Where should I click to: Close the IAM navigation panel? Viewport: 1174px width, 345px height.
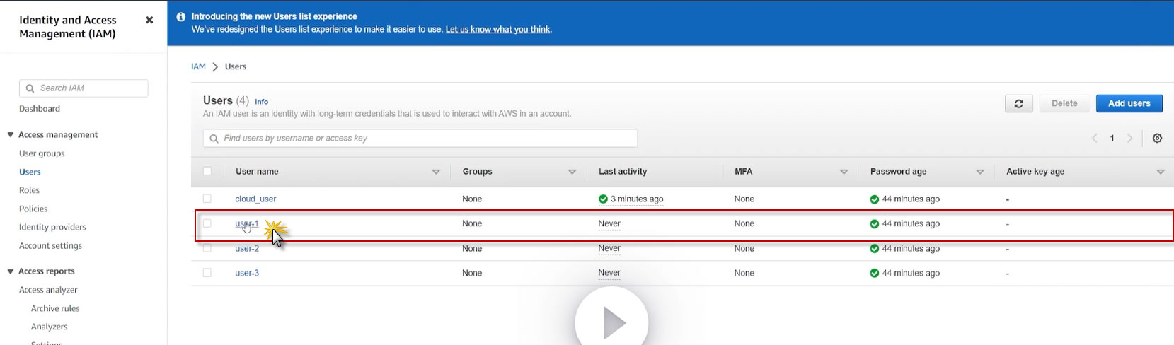point(149,21)
